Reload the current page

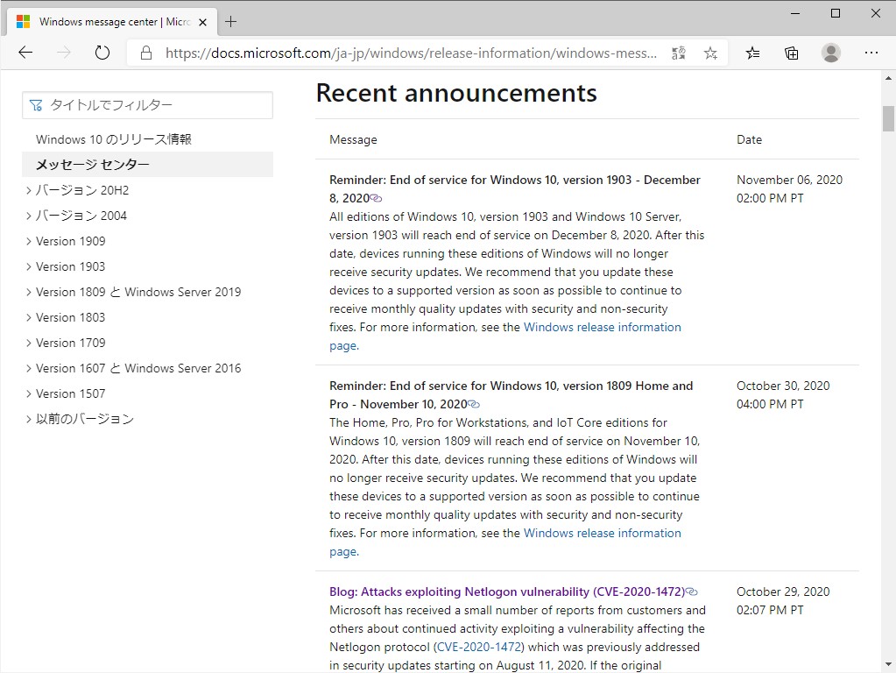pos(102,52)
